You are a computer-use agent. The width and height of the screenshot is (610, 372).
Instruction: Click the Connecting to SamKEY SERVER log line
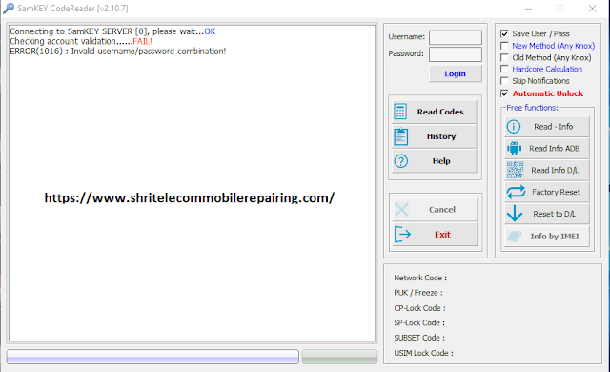coord(112,31)
